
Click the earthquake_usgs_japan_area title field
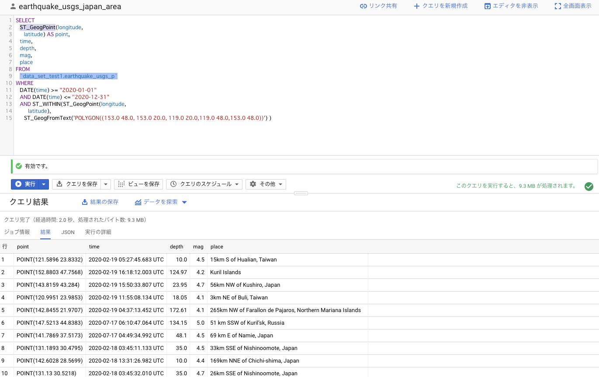coord(54,7)
